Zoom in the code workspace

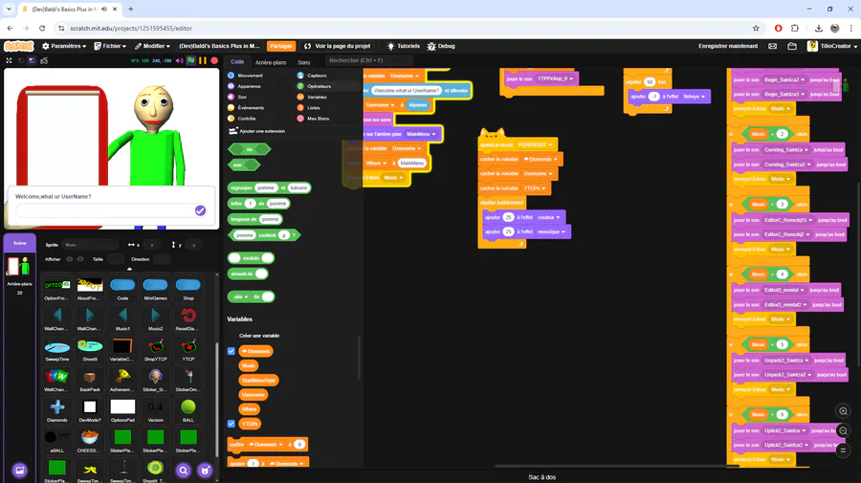[843, 411]
